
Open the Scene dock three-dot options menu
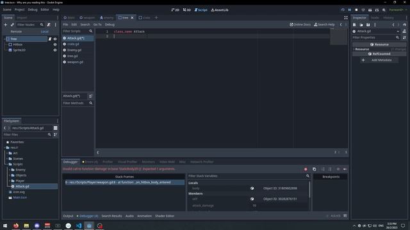pyautogui.click(x=56, y=24)
